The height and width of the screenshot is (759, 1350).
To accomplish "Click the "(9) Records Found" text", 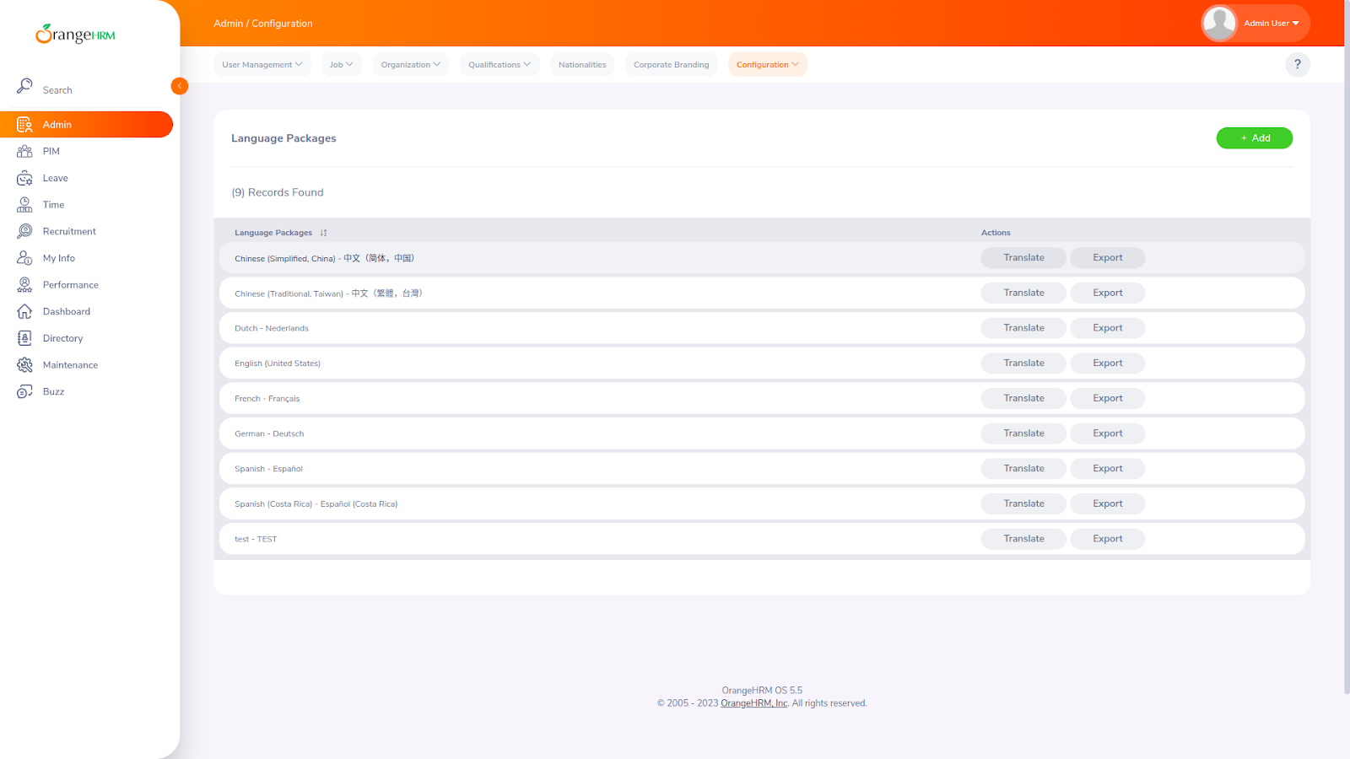I will [278, 193].
